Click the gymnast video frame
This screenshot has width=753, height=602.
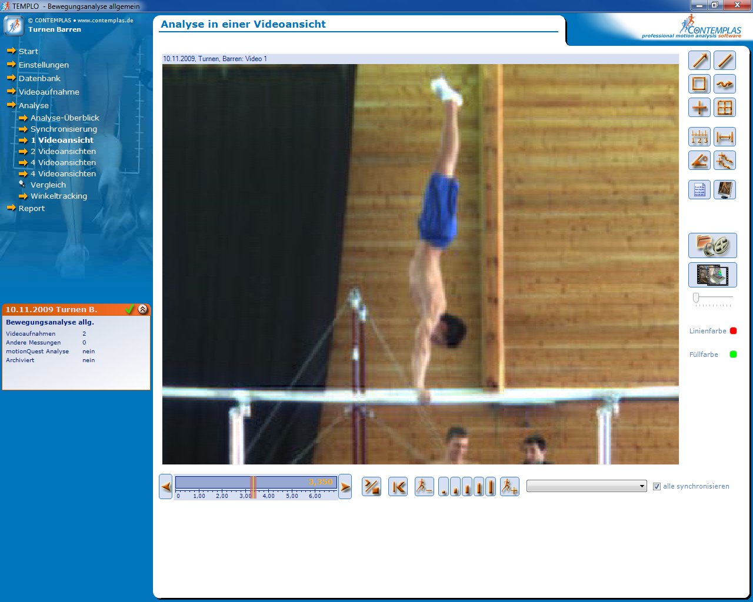[x=421, y=264]
